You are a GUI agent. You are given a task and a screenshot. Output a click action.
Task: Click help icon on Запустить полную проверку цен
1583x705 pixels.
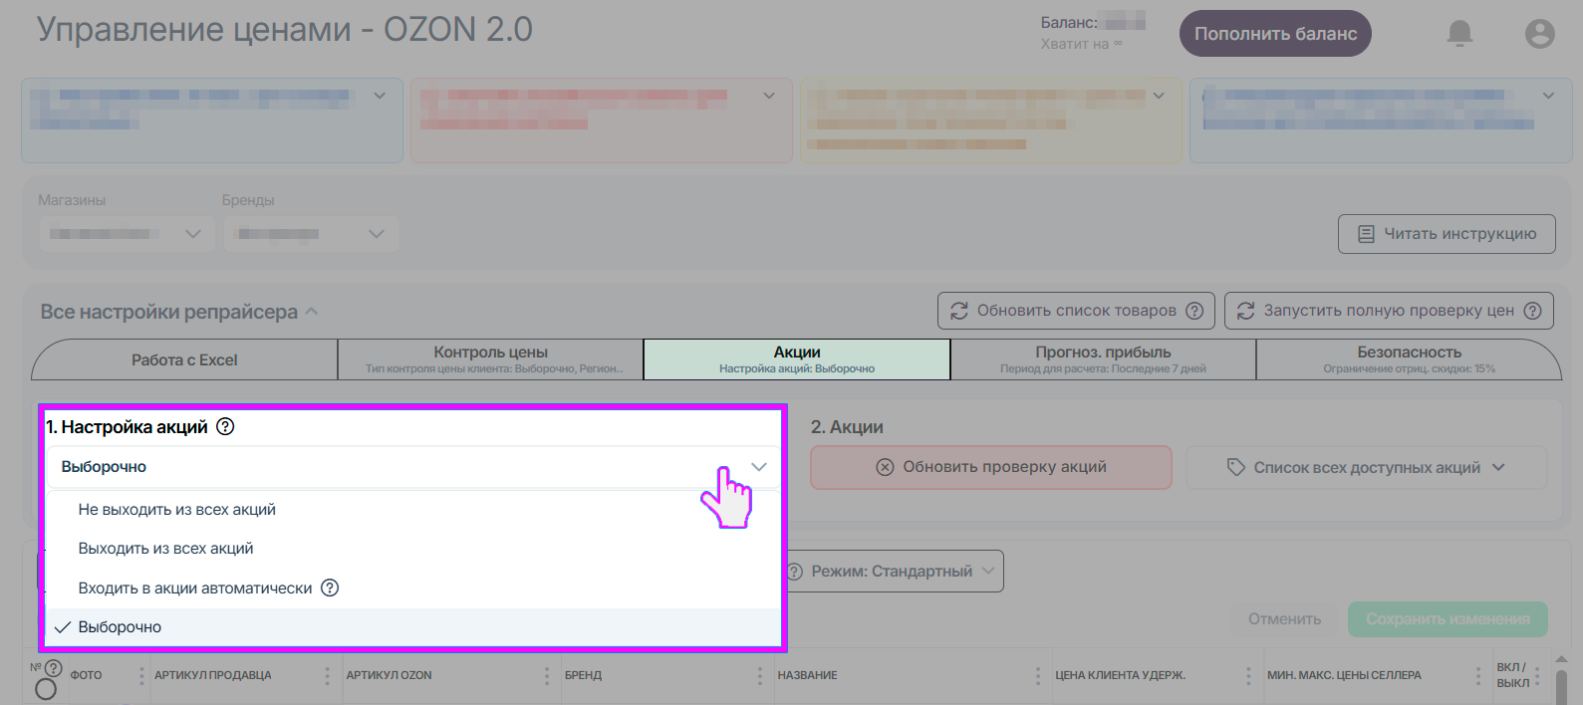(x=1533, y=311)
